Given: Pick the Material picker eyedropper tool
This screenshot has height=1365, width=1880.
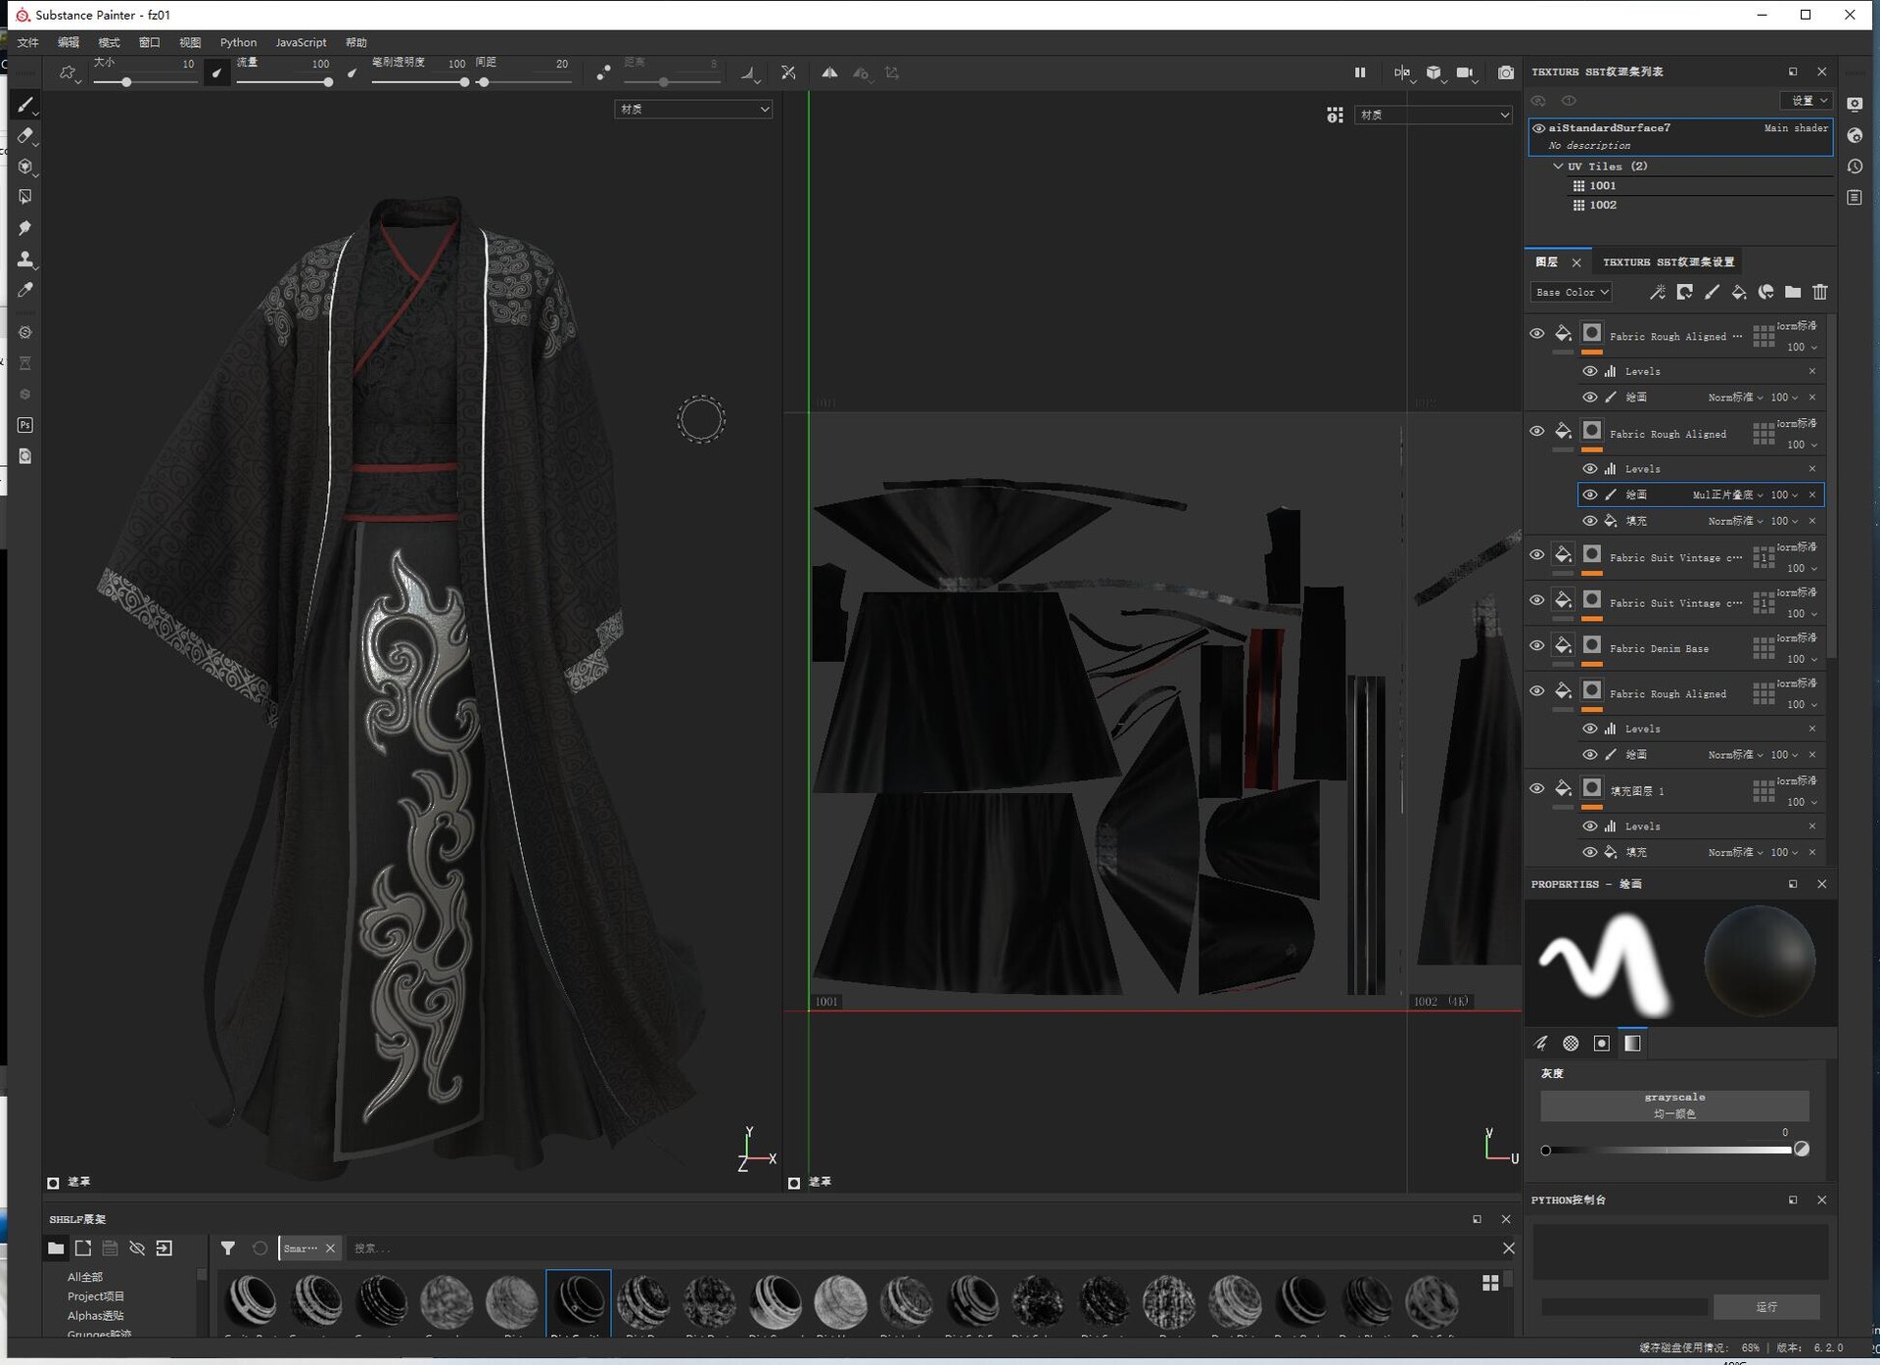Looking at the screenshot, I should click(25, 290).
